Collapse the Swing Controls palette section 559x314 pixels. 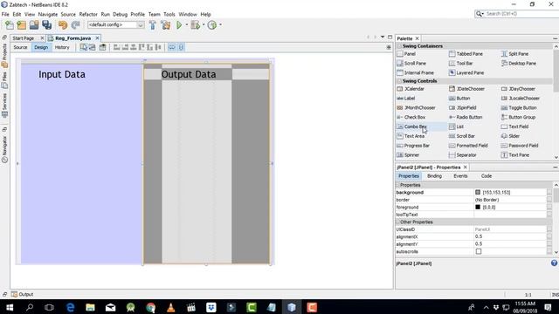pos(399,81)
